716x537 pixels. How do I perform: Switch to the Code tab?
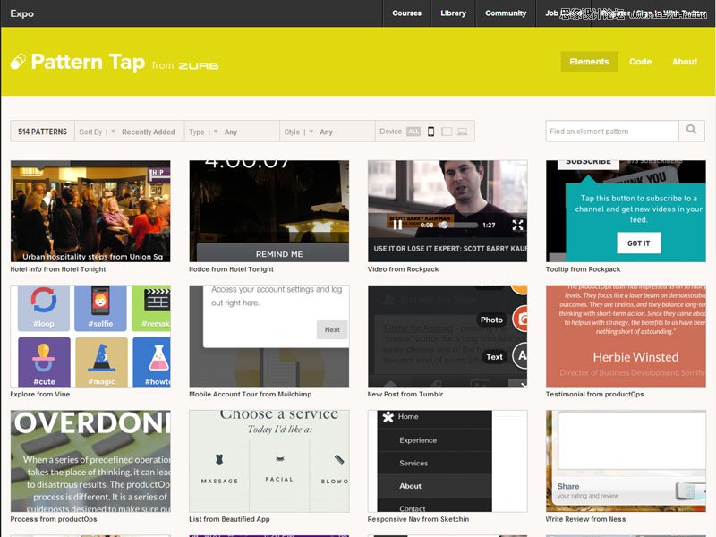[x=640, y=62]
